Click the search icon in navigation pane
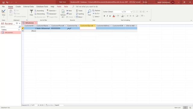 tap(20, 27)
